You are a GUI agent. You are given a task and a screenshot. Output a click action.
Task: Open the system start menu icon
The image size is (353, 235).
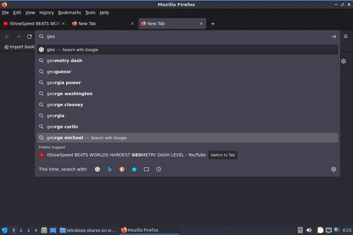5,230
